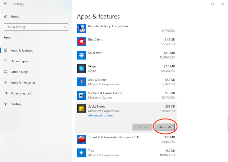Open the Home settings page
Image resolution: width=228 pixels, height=162 pixels.
(x=15, y=17)
